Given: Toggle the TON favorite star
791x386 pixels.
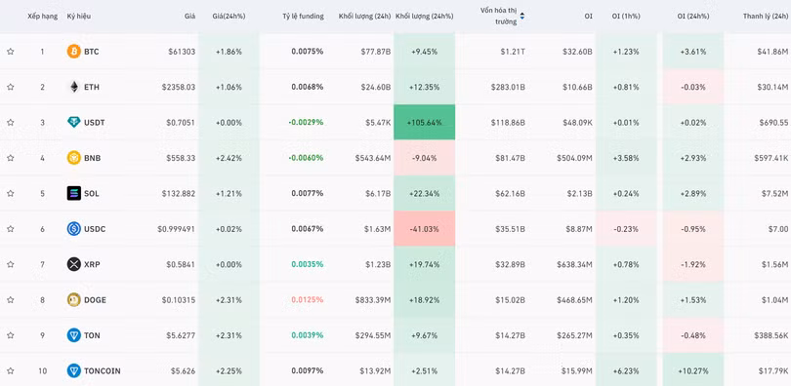Looking at the screenshot, I should tap(10, 335).
